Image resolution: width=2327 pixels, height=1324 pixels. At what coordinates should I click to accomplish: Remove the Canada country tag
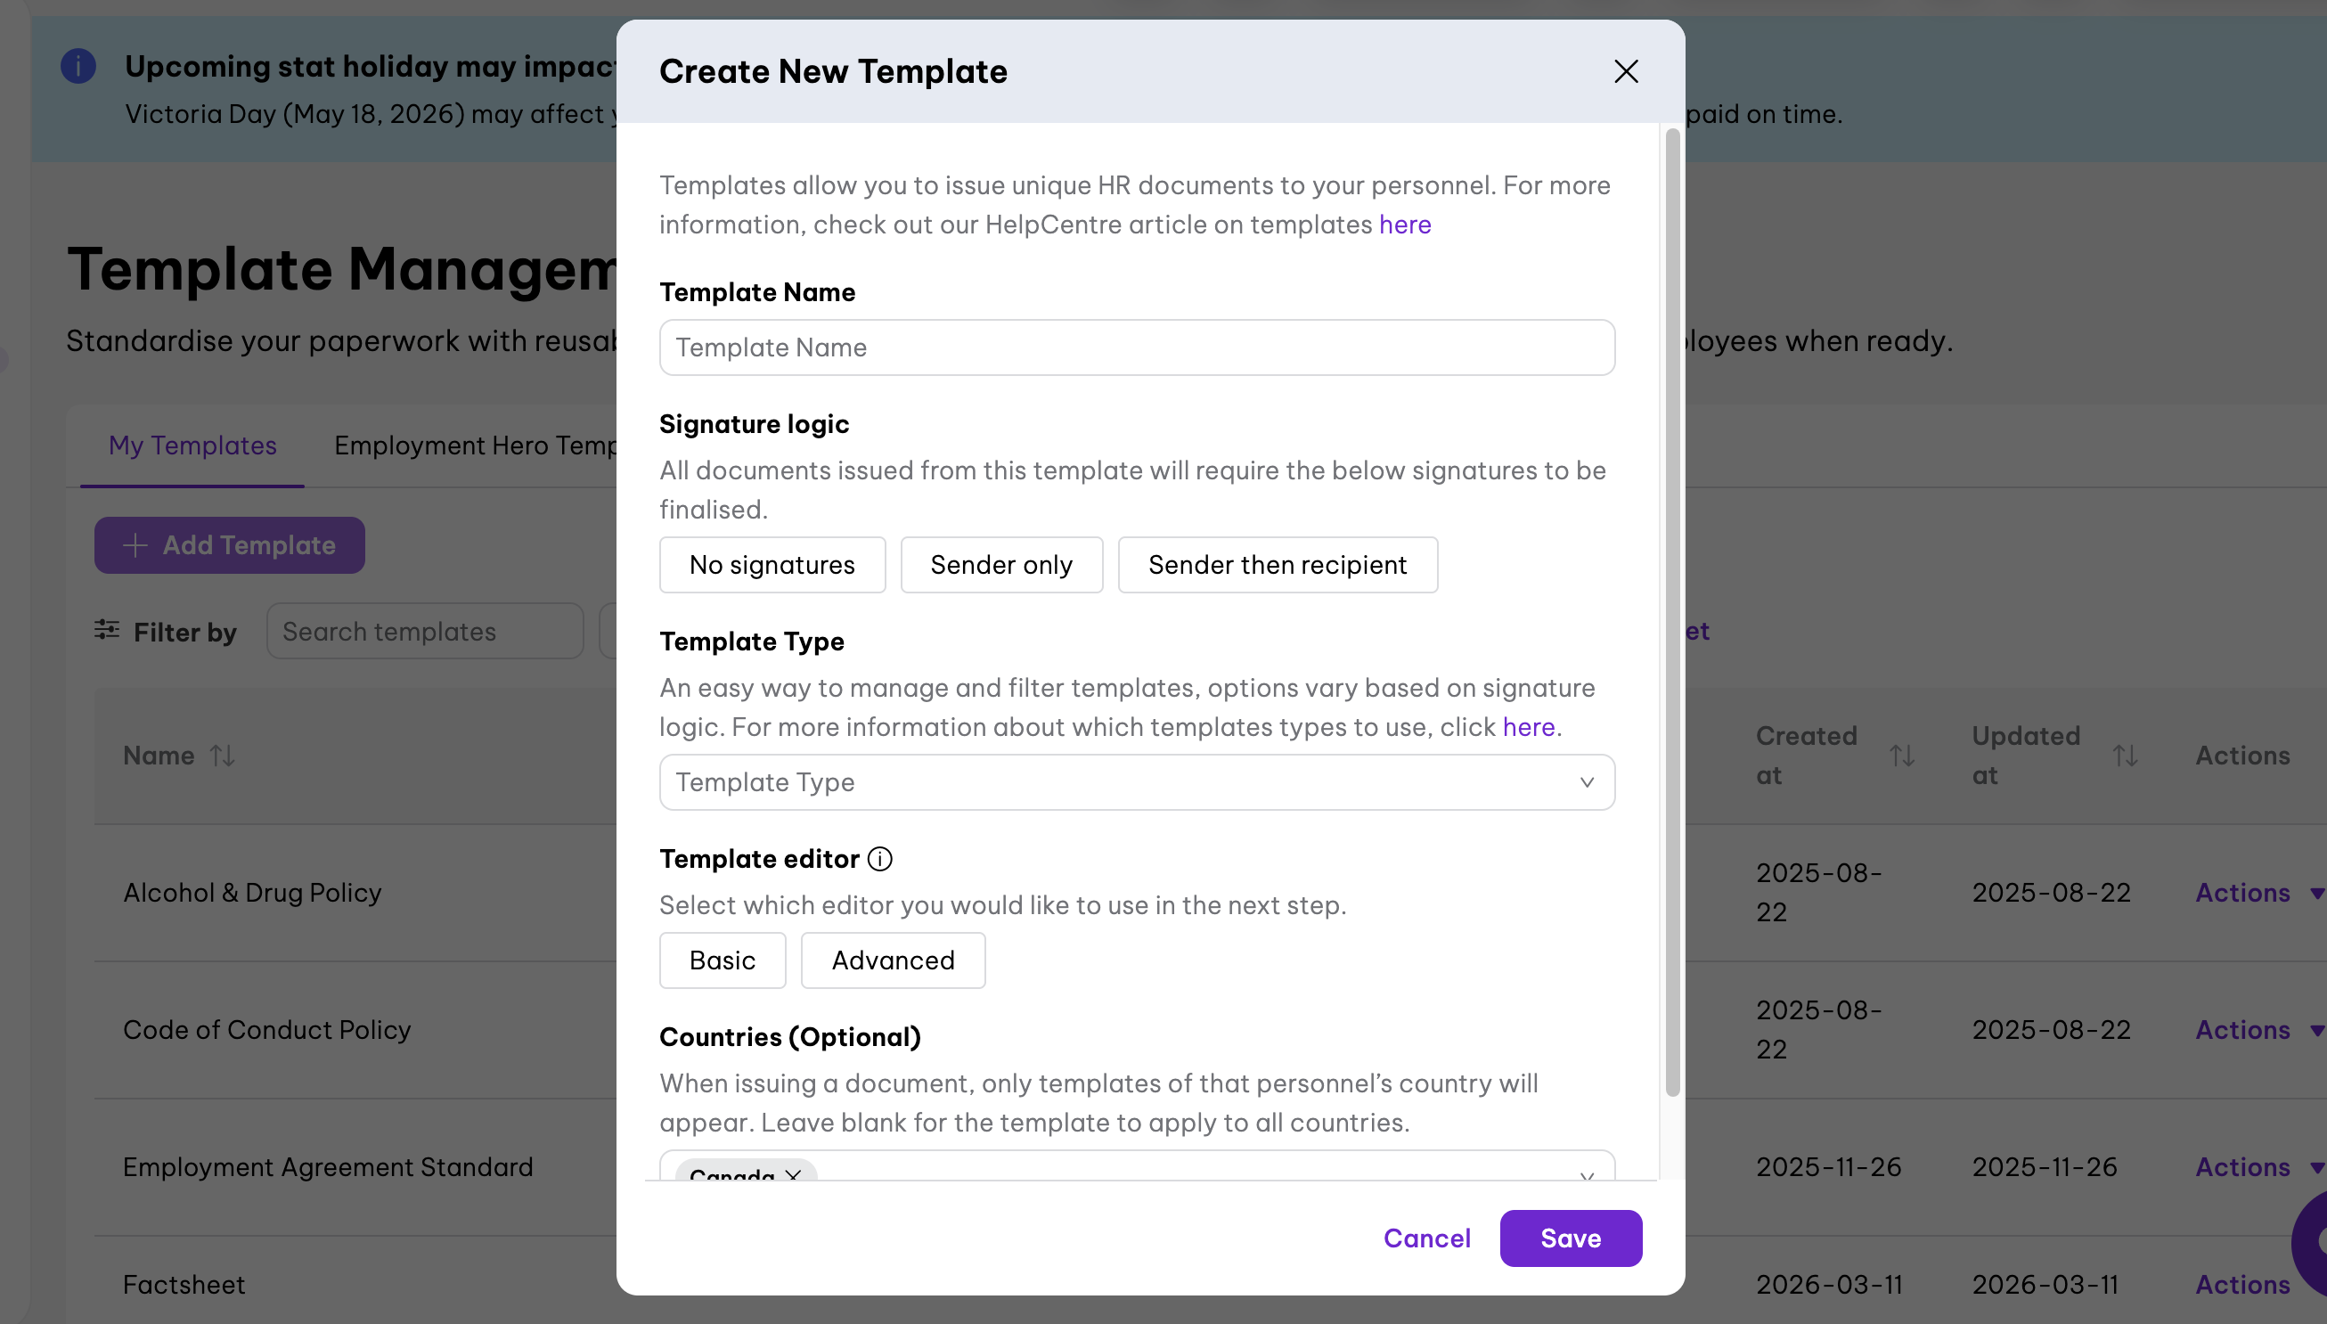pyautogui.click(x=794, y=1174)
